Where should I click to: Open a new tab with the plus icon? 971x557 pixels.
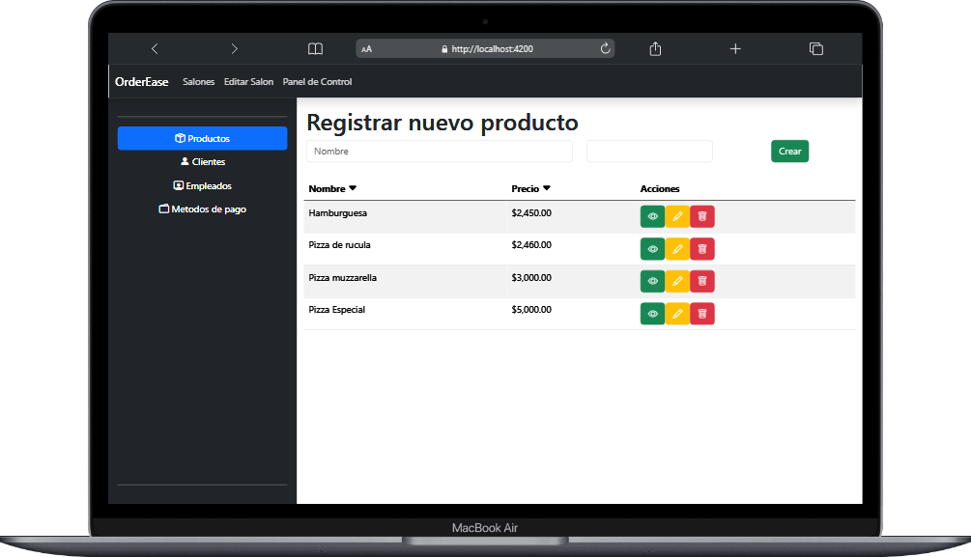click(x=735, y=48)
